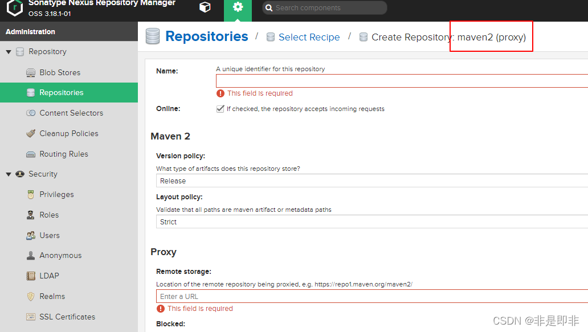This screenshot has width=588, height=332.
Task: Open Roles
Action: [49, 215]
